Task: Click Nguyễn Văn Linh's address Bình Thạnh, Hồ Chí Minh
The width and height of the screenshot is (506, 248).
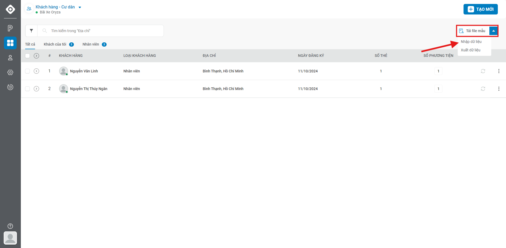Action: pos(223,71)
